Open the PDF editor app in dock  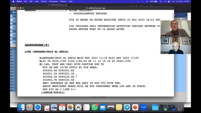tap(46, 107)
